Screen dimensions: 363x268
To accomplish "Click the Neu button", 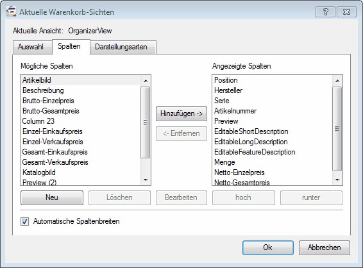I will pyautogui.click(x=52, y=197).
